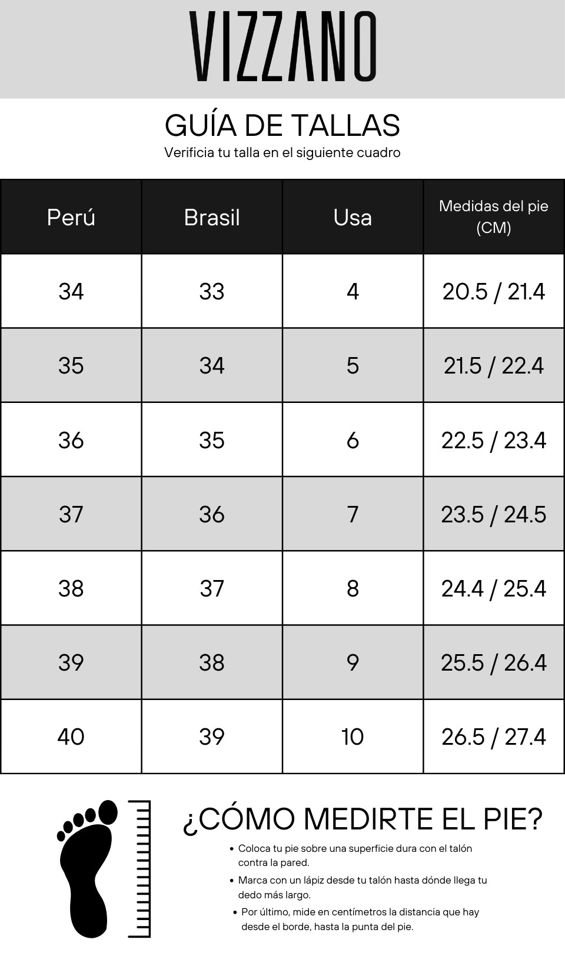This screenshot has height=953, width=565.
Task: Select Brasil size 36 cell
Action: pyautogui.click(x=212, y=514)
